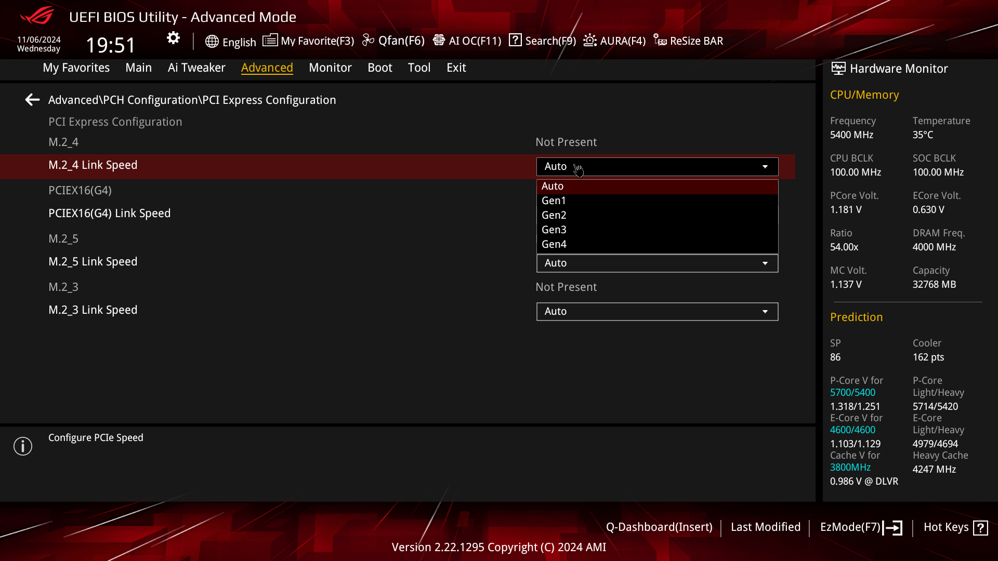Expand M.2_5 Link Speed dropdown
The height and width of the screenshot is (561, 998).
[657, 263]
